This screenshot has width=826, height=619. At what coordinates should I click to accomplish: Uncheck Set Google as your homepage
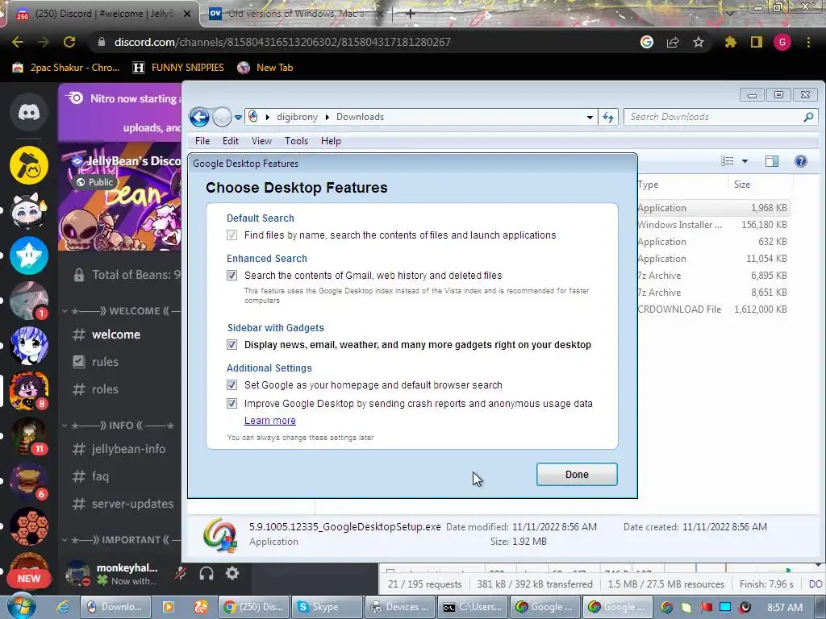tap(232, 384)
